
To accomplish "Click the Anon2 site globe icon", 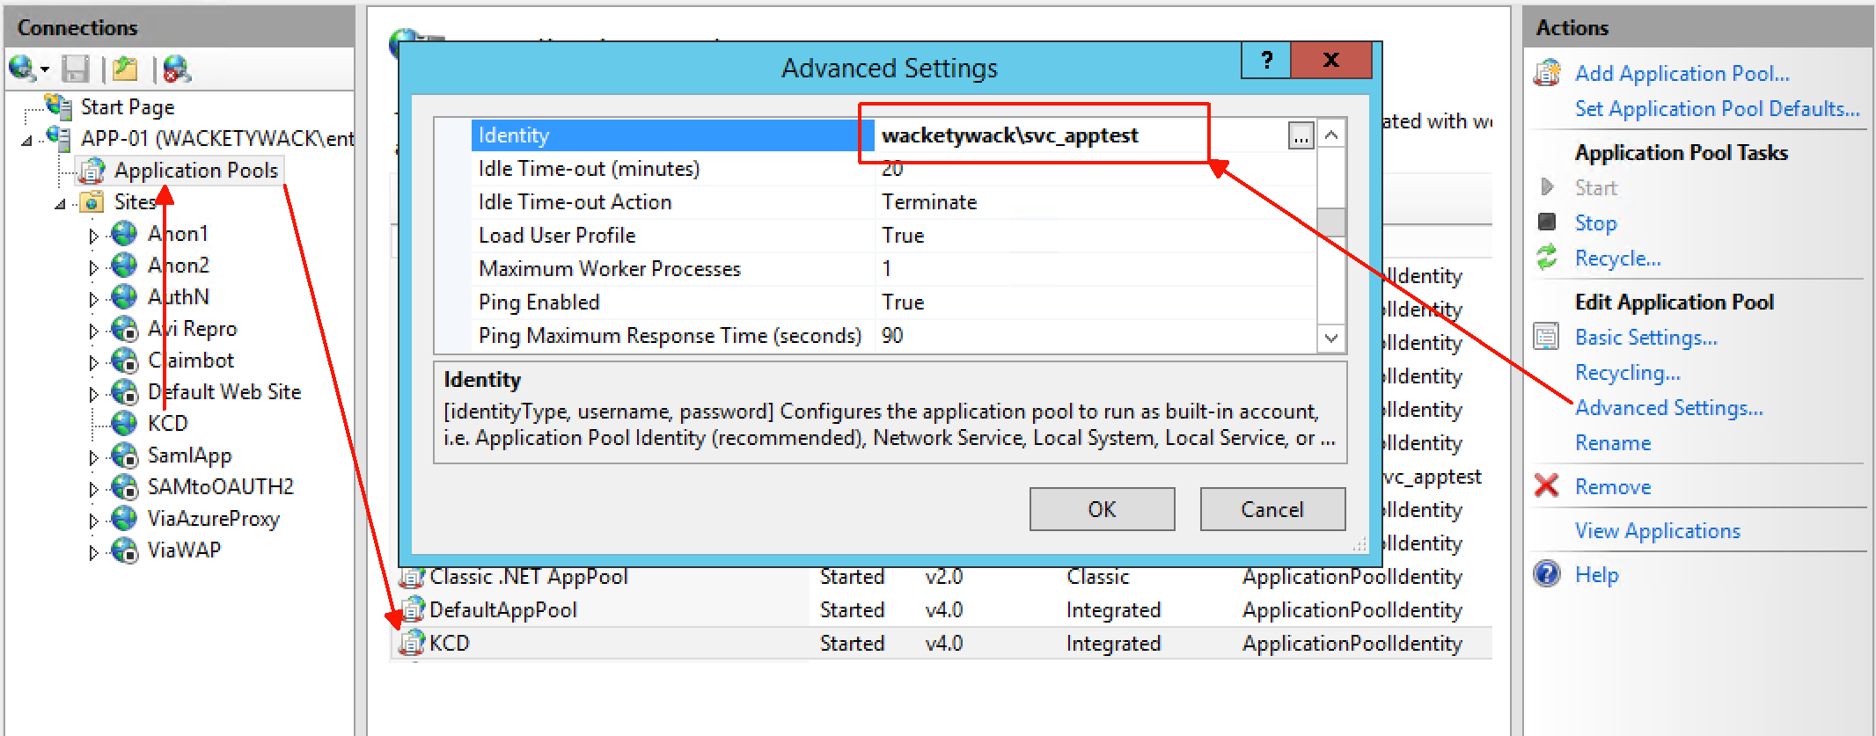I will 124,266.
